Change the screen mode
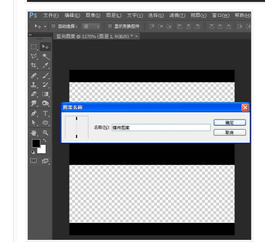The width and height of the screenshot is (265, 242). [45, 161]
